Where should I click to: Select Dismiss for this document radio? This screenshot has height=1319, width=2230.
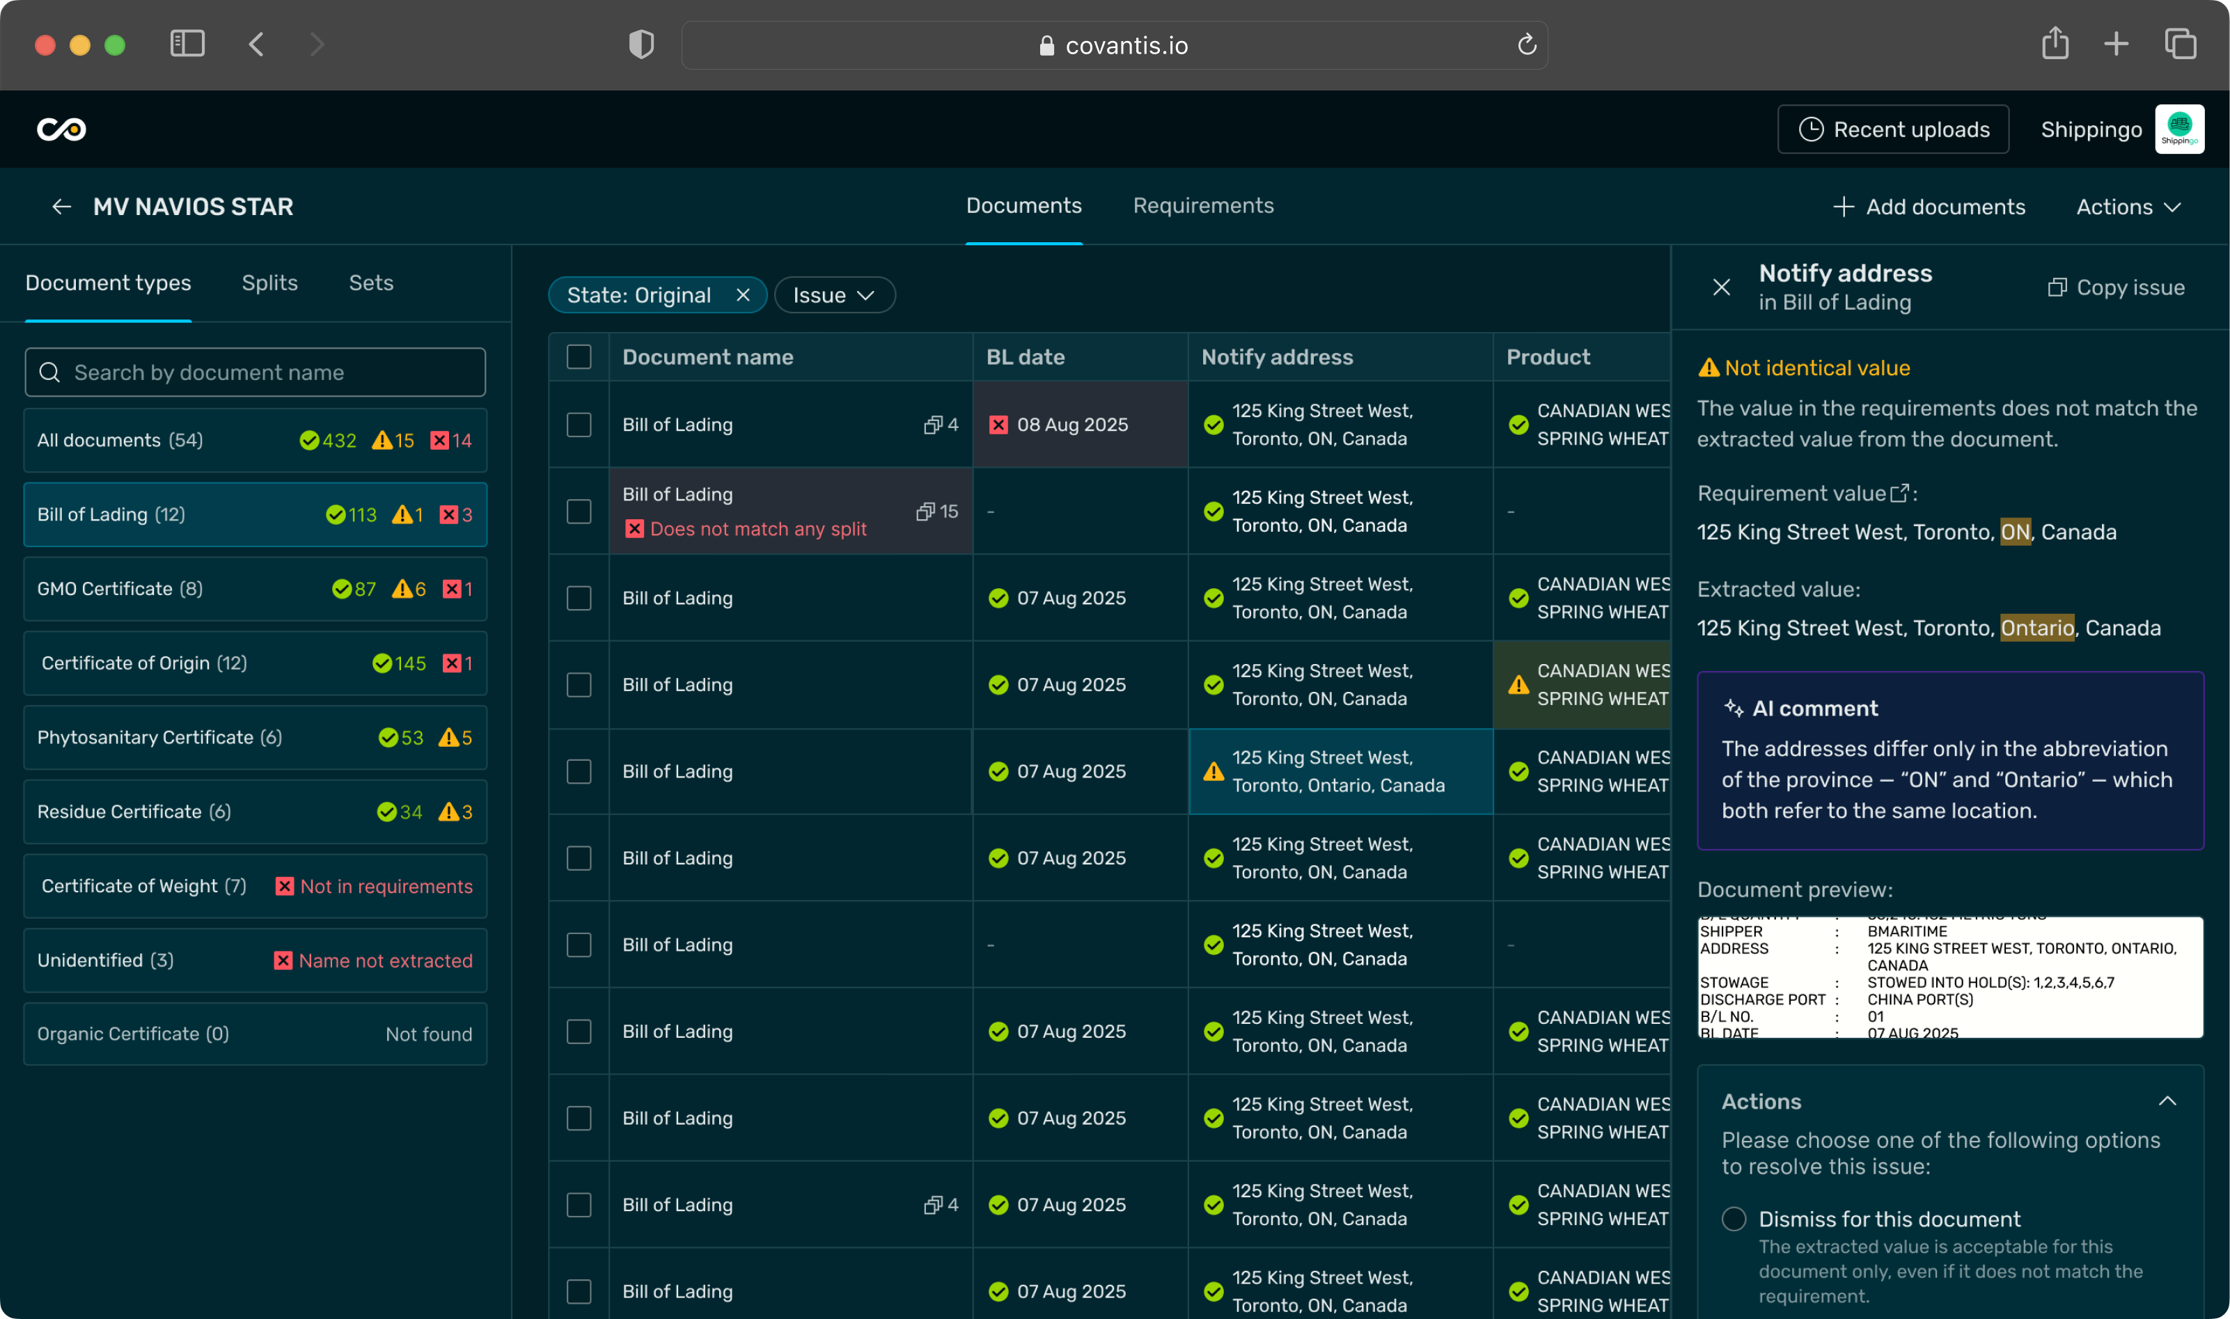point(1733,1219)
